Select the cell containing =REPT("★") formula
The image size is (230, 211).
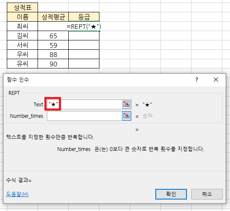(x=84, y=26)
